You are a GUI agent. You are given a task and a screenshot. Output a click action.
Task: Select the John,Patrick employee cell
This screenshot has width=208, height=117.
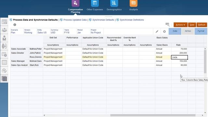tap(36, 53)
